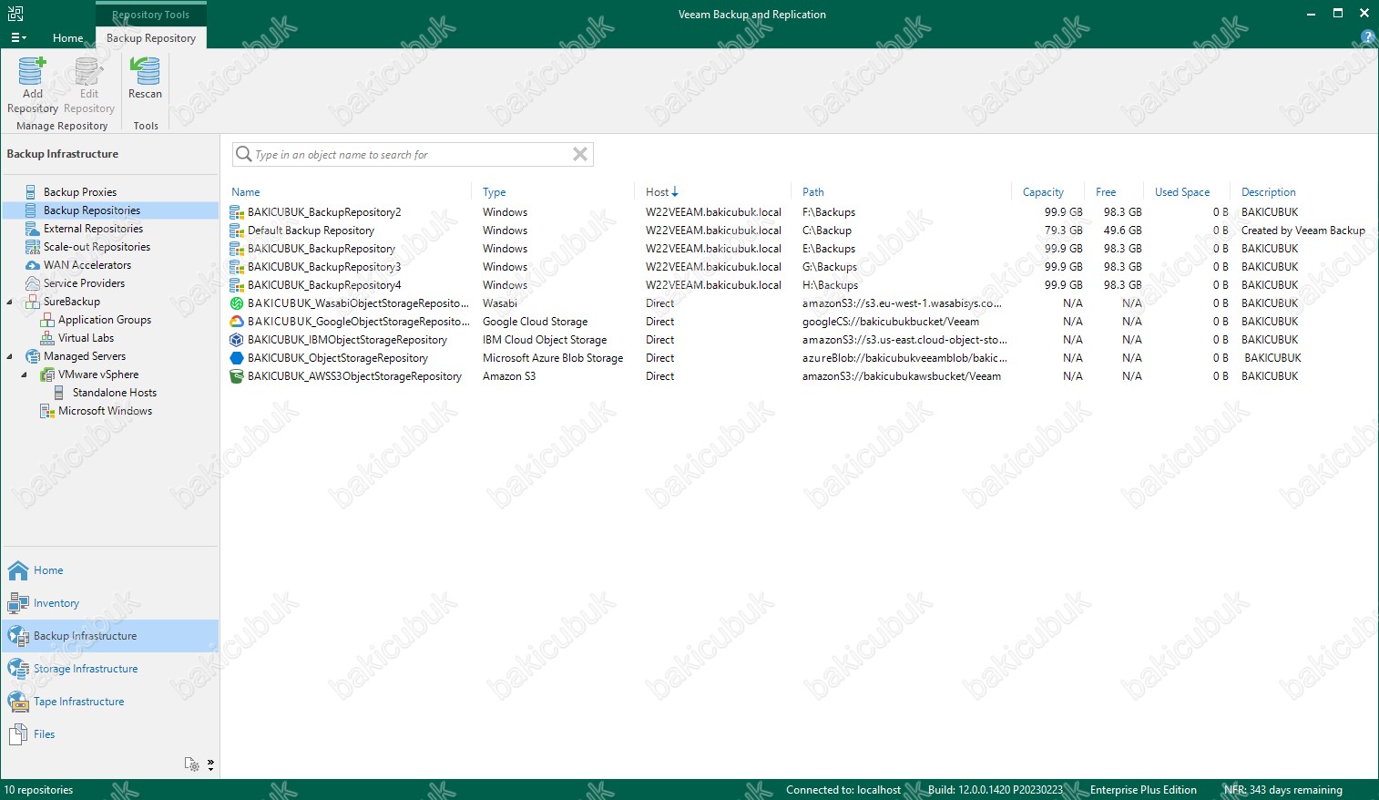Open the Inventory navigation view

pyautogui.click(x=110, y=603)
